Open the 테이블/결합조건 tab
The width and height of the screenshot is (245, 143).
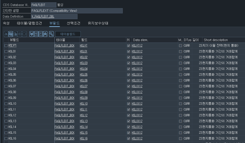[x=29, y=23]
